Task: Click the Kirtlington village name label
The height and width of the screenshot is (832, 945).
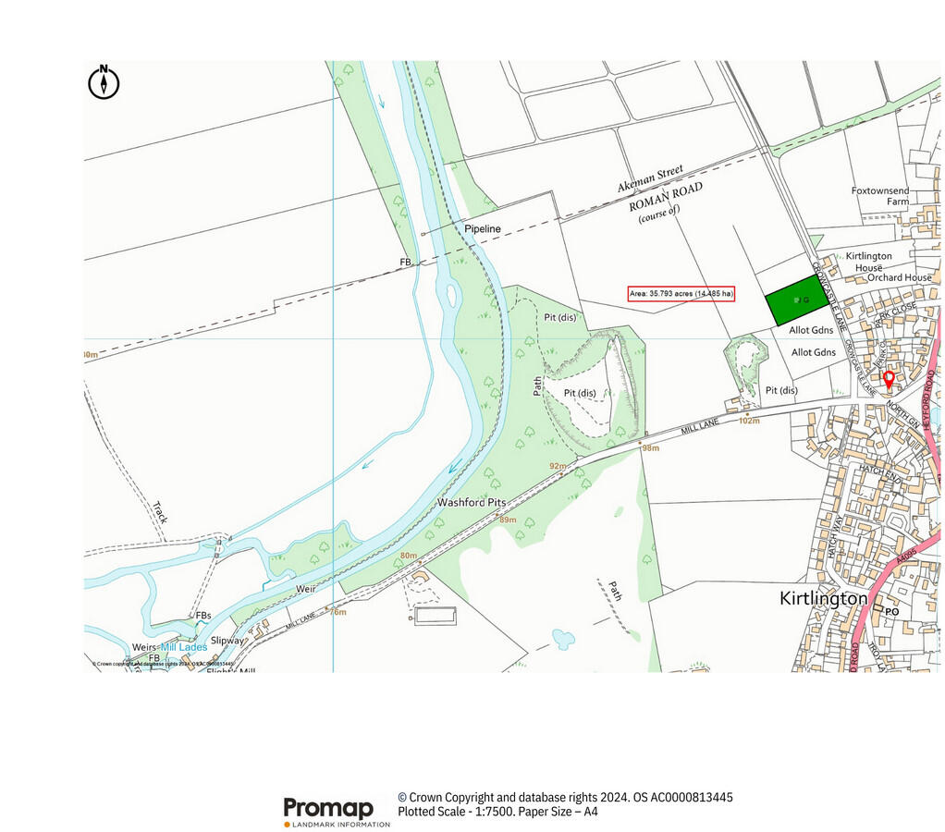Action: 824,598
